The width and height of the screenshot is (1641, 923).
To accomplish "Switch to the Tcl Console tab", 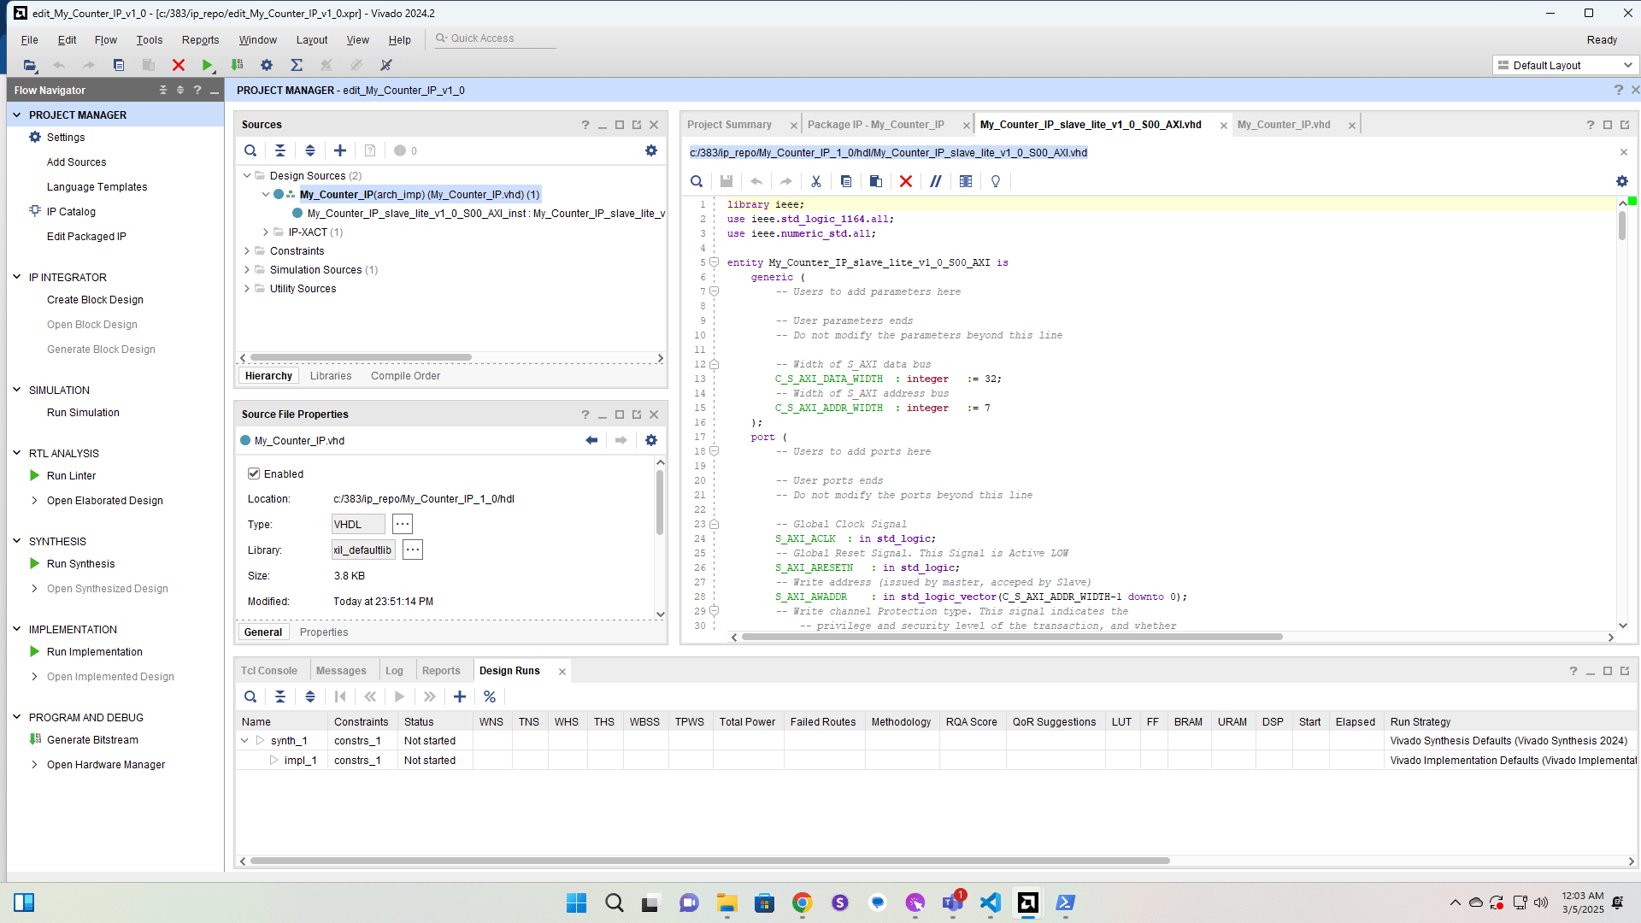I will tap(268, 671).
